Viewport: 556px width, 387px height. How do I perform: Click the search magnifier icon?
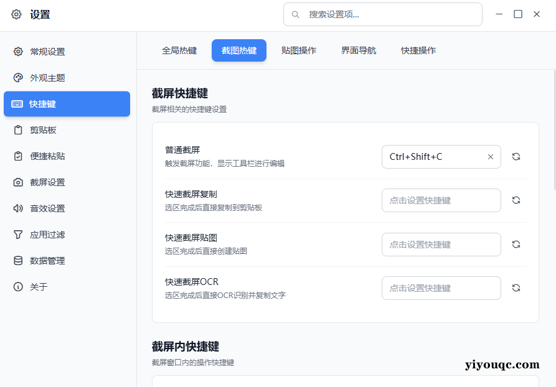(x=295, y=14)
